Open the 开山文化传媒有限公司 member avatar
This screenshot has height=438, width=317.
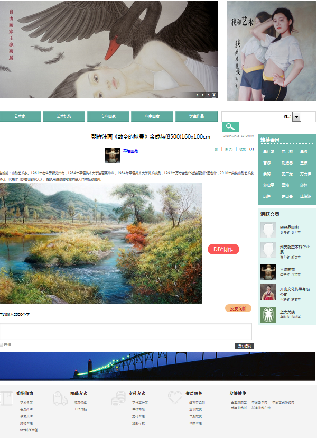point(268,292)
